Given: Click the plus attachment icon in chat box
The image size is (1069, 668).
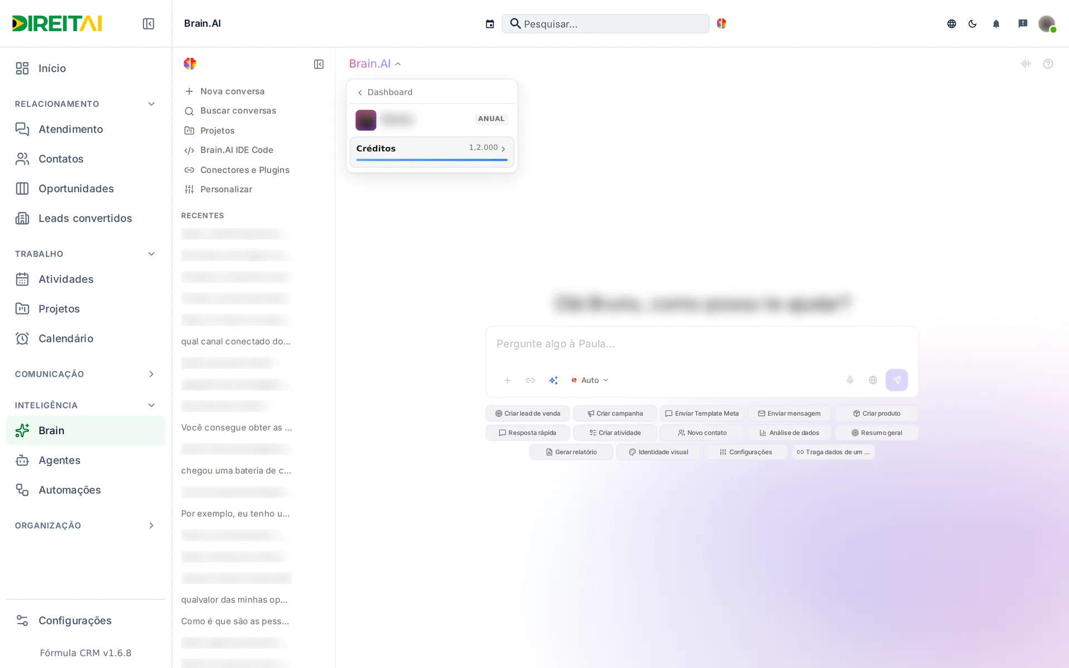Looking at the screenshot, I should point(507,380).
